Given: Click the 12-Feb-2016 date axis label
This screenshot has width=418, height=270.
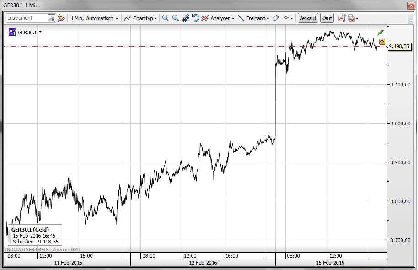Looking at the screenshot, I should (x=203, y=263).
